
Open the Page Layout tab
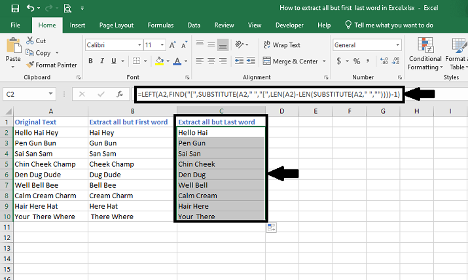[116, 25]
